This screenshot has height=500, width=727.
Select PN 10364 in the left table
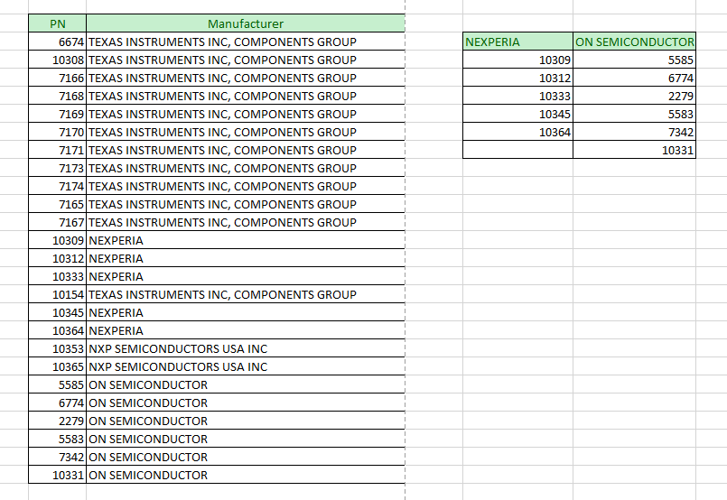(58, 331)
